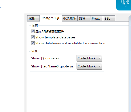Open Show $tagName$ quote as dropdown
This screenshot has height=112, width=131.
[x=89, y=66]
